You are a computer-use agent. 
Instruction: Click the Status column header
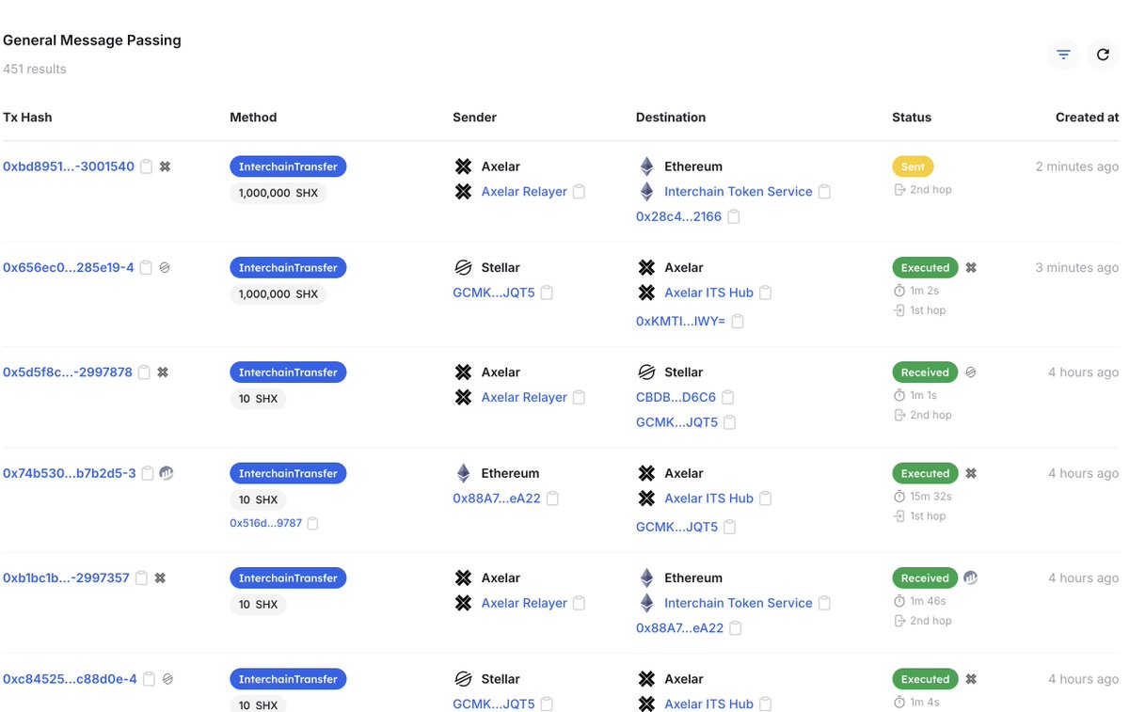tap(912, 118)
